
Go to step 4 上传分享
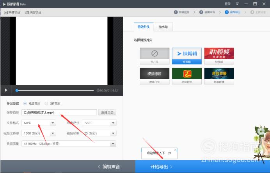pos(258,12)
